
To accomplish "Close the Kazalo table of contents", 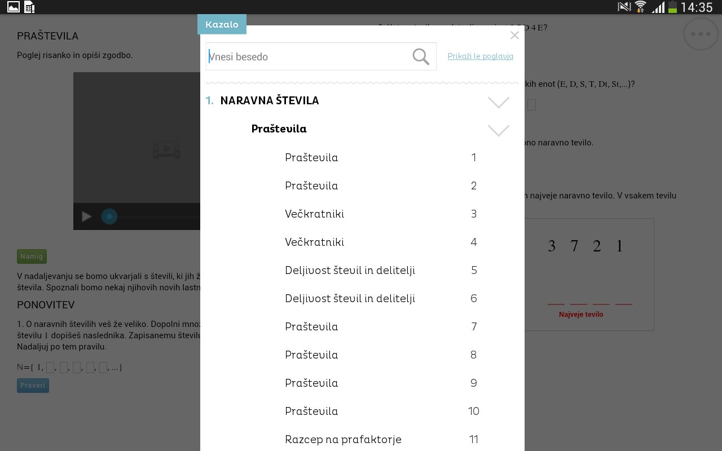I will tap(514, 36).
